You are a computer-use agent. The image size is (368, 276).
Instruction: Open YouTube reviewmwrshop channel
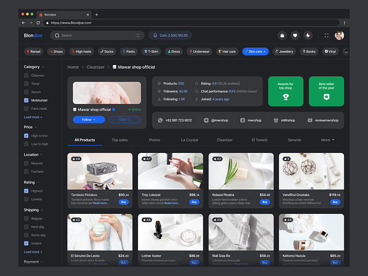(323, 120)
